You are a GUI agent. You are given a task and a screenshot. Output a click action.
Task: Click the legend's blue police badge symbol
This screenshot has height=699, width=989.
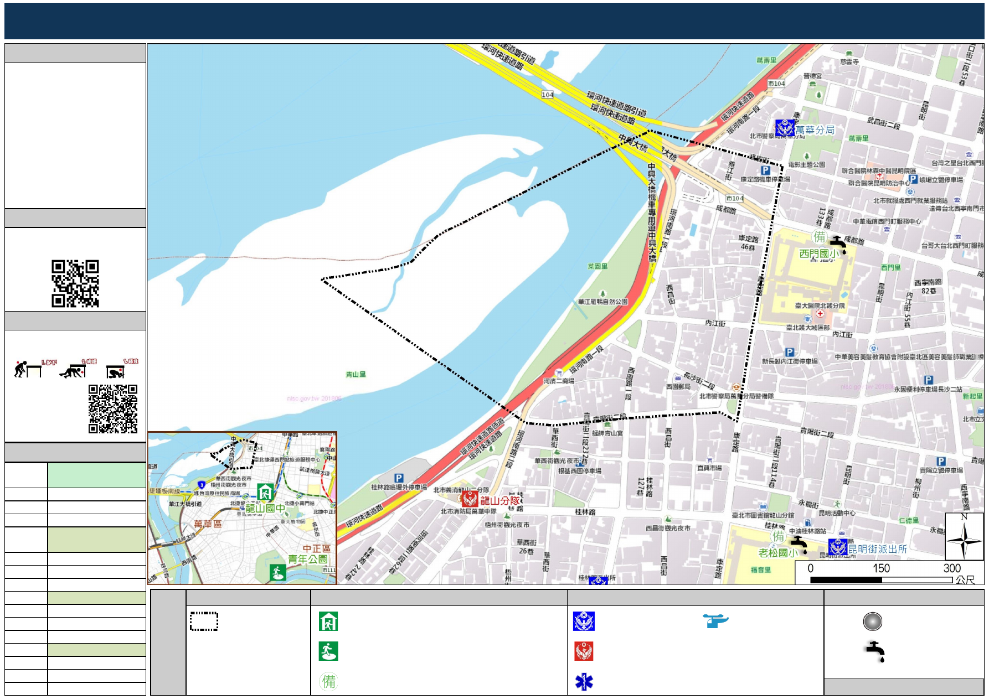click(x=584, y=622)
